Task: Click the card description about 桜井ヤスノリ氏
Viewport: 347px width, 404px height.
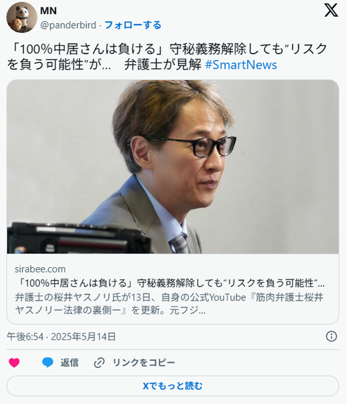Action: [169, 304]
